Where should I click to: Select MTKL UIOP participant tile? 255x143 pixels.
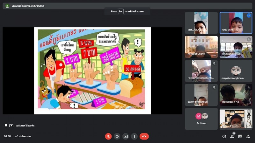(x=201, y=23)
